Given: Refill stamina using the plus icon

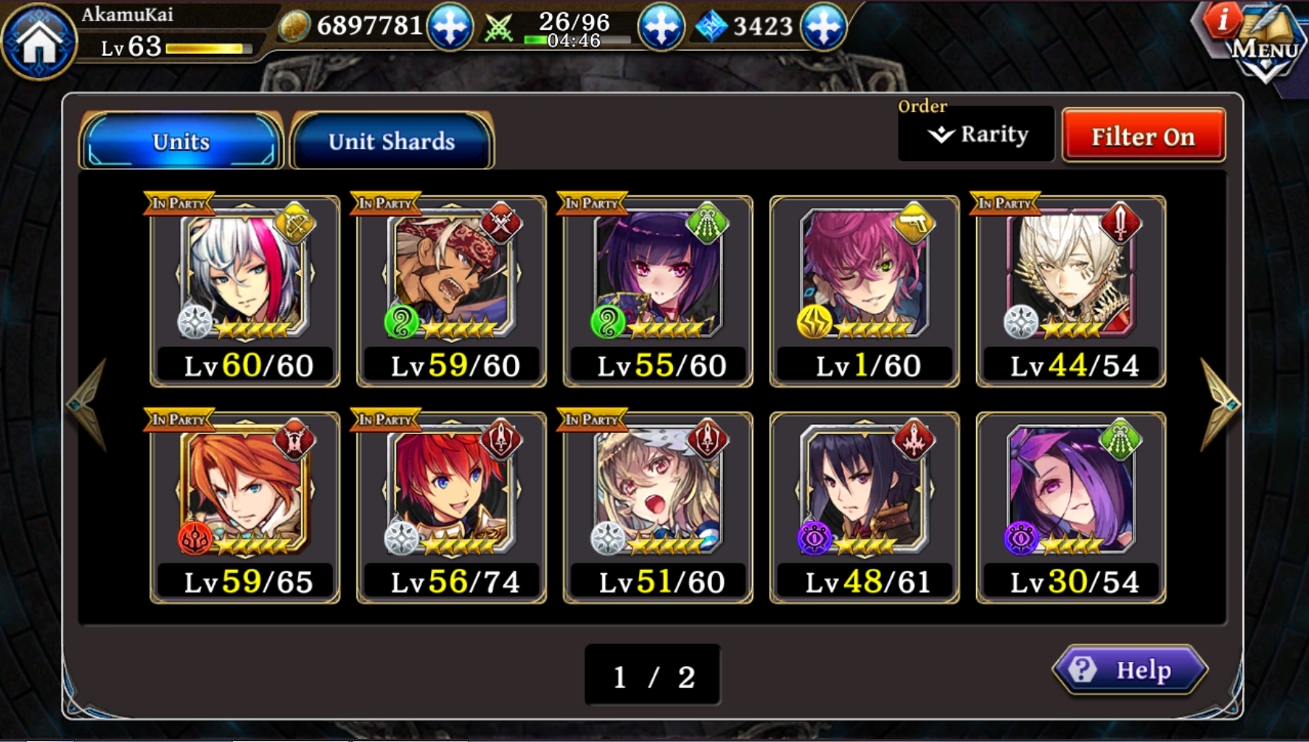Looking at the screenshot, I should coord(660,27).
